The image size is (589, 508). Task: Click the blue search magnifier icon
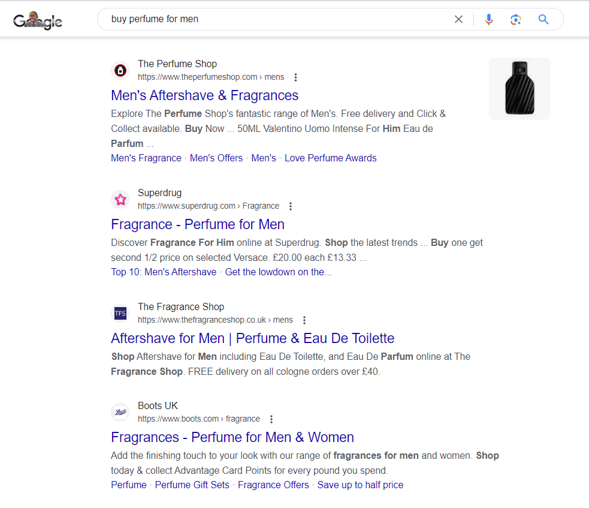[x=543, y=19]
